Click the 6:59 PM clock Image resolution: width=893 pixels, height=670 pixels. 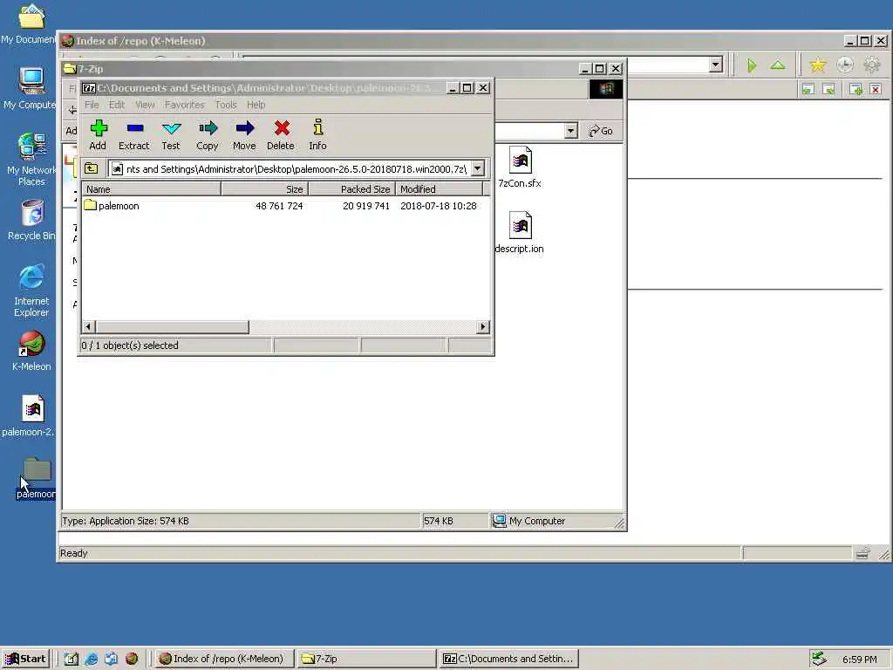click(x=860, y=660)
